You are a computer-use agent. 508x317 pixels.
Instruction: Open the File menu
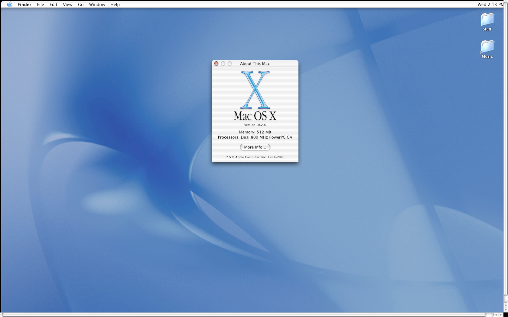(x=40, y=5)
